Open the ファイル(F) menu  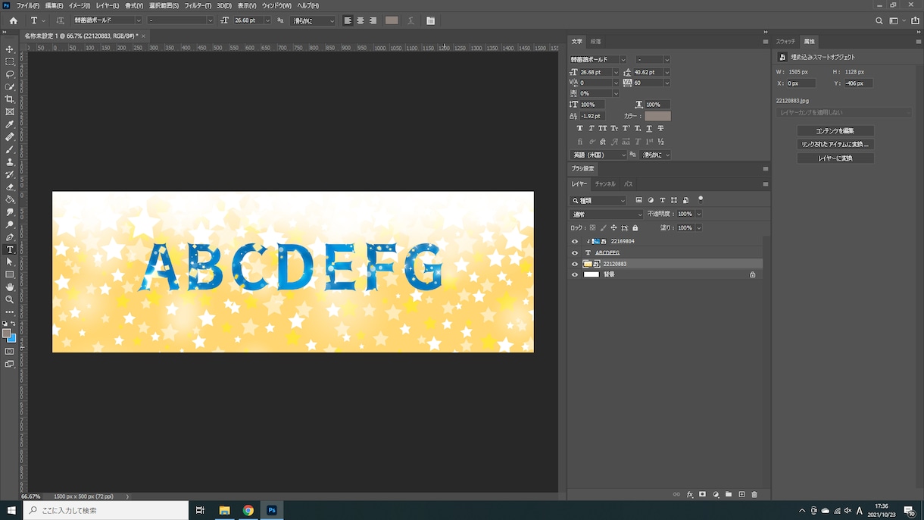(x=28, y=5)
